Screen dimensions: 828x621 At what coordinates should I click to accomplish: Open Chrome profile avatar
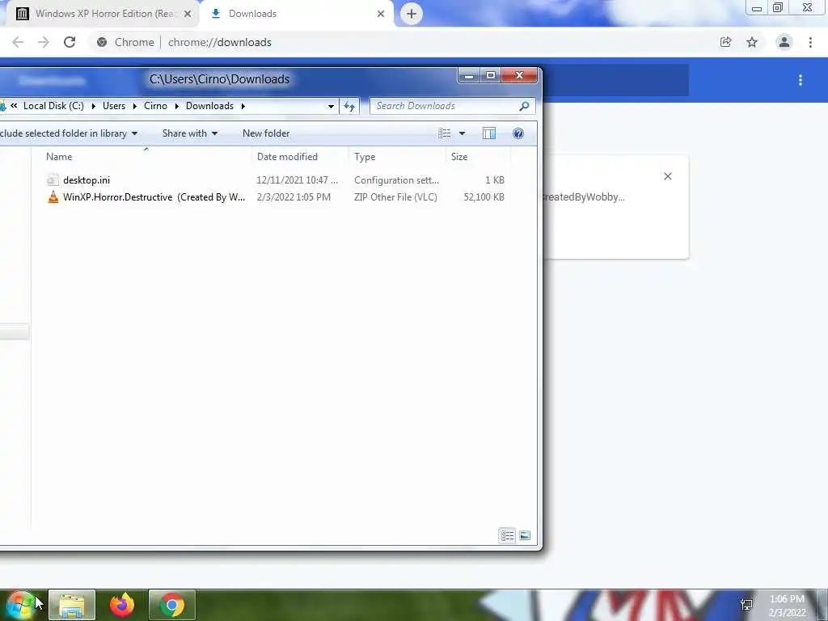coord(784,42)
